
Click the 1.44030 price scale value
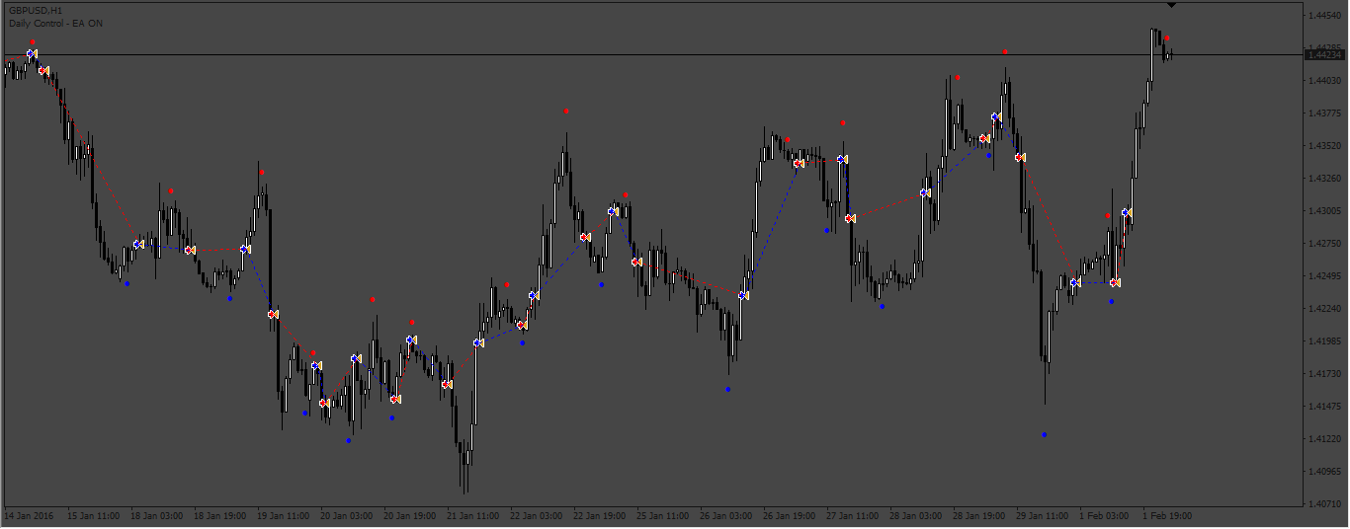pos(1324,81)
